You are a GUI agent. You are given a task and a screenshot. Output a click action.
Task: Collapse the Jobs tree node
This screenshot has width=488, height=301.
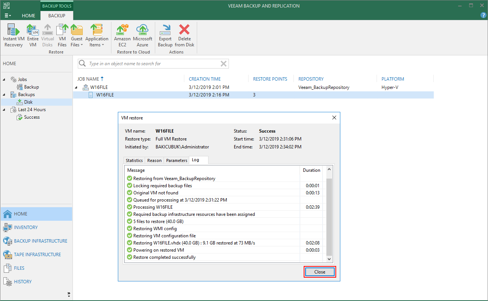pyautogui.click(x=5, y=79)
